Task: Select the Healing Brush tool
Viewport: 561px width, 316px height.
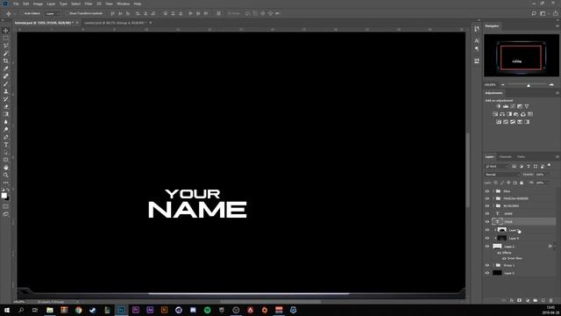Action: click(x=6, y=76)
